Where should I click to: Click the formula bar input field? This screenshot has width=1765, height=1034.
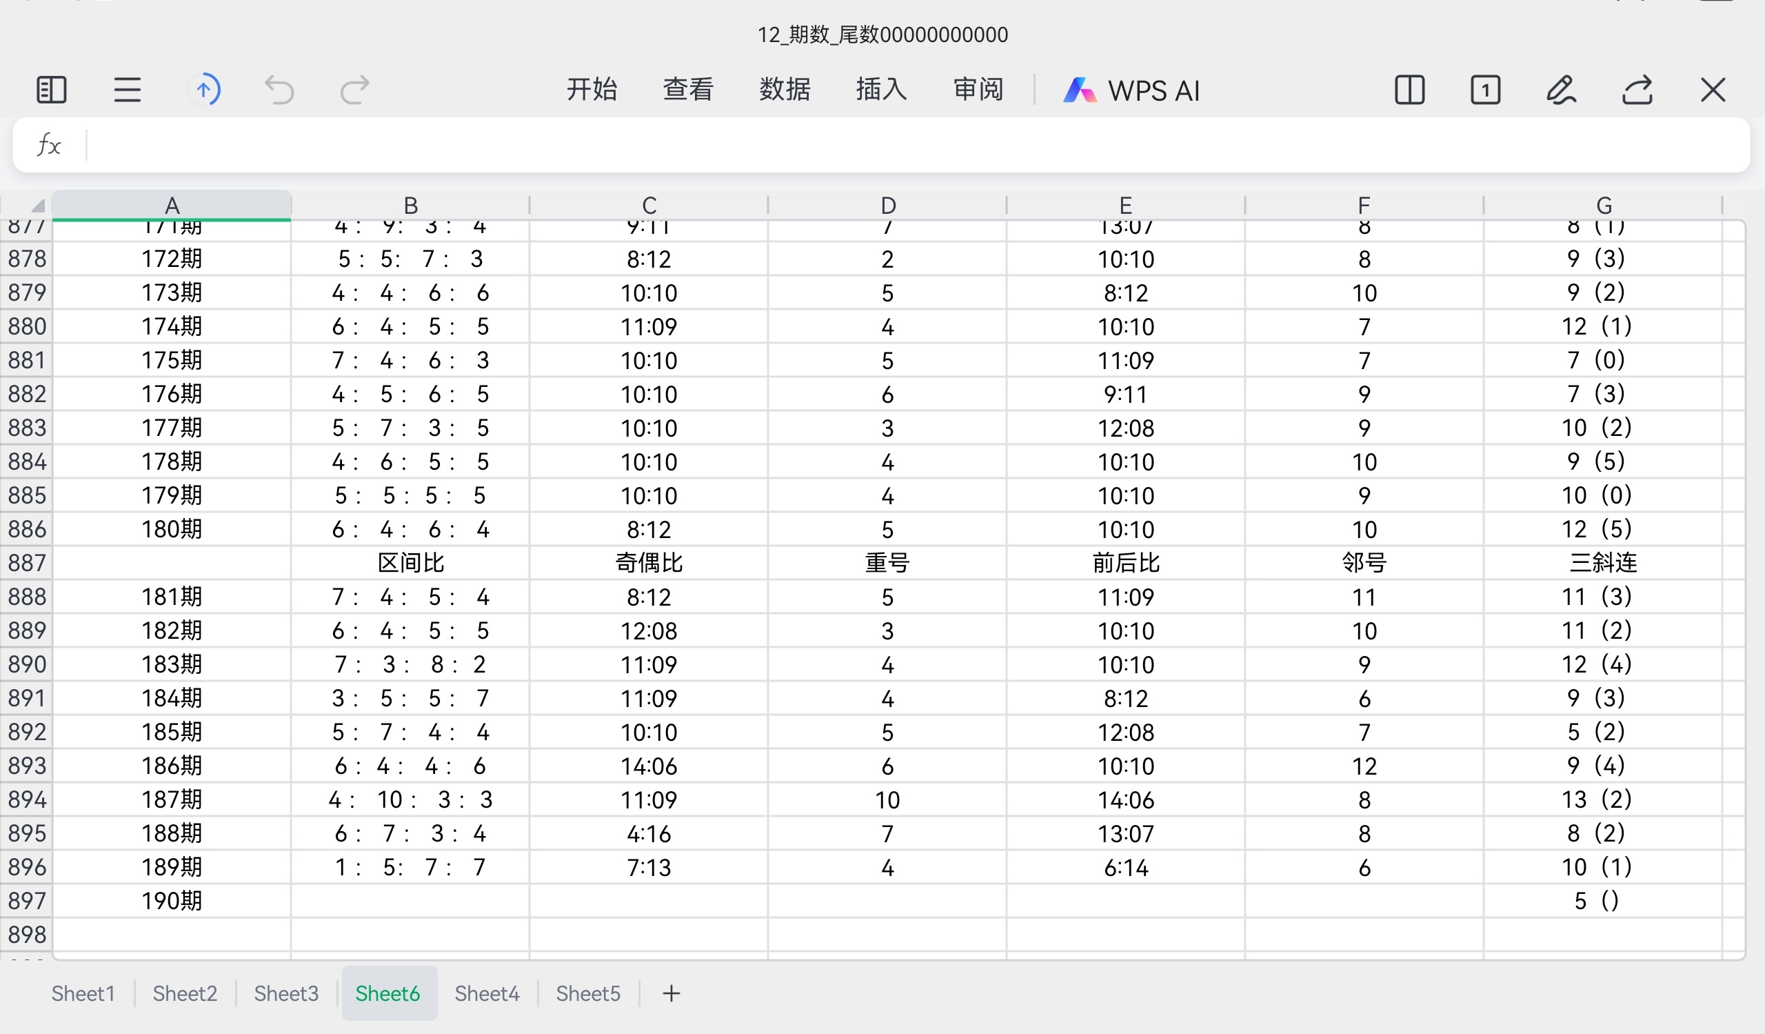click(x=911, y=145)
